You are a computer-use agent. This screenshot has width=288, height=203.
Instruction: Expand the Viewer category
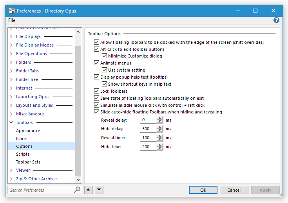coord(11,170)
